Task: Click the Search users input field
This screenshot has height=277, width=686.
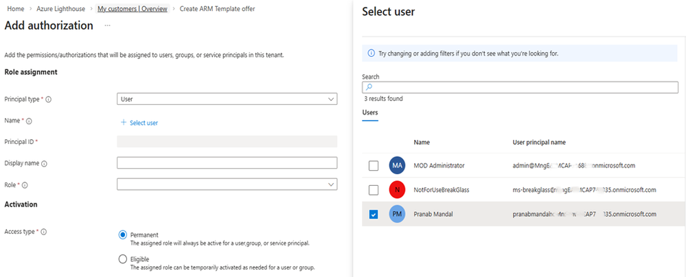Action: [x=520, y=88]
